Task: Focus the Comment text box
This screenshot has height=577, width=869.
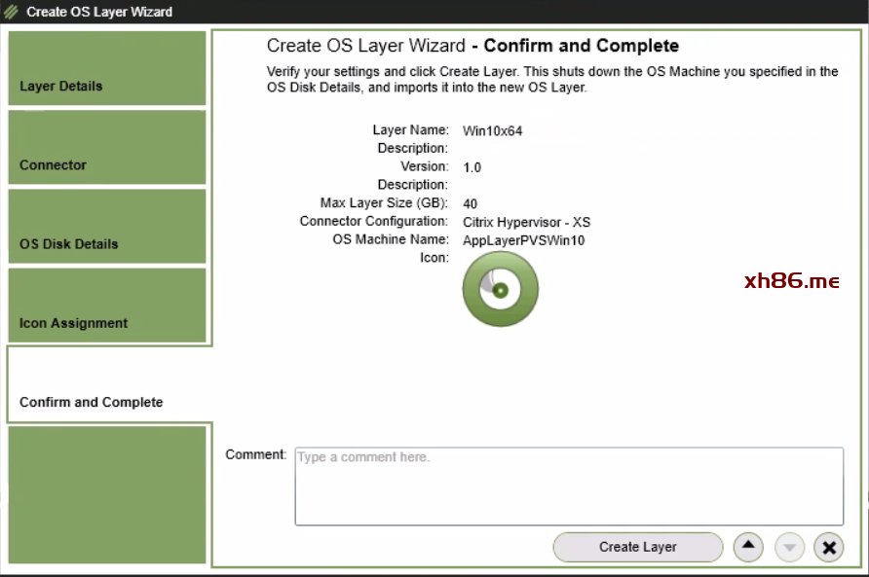Action: coord(569,487)
